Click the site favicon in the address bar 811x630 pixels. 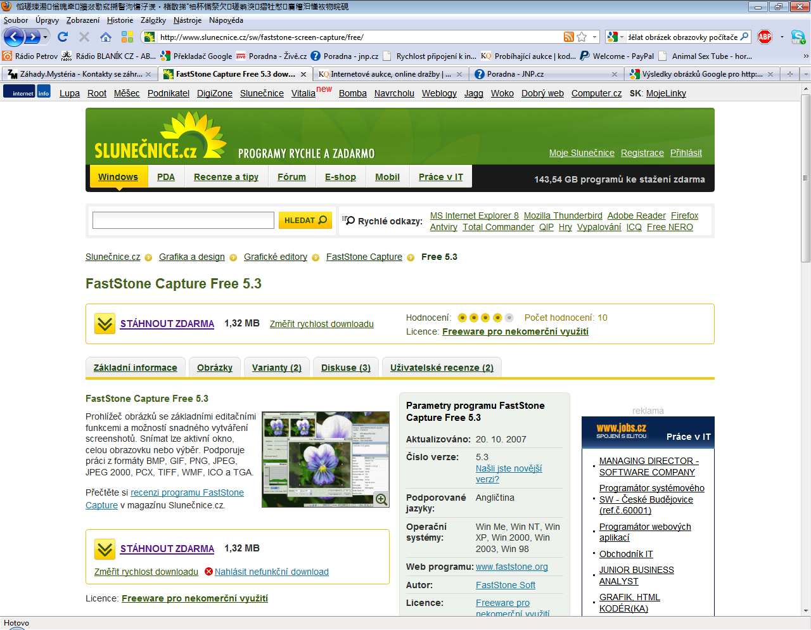point(150,37)
